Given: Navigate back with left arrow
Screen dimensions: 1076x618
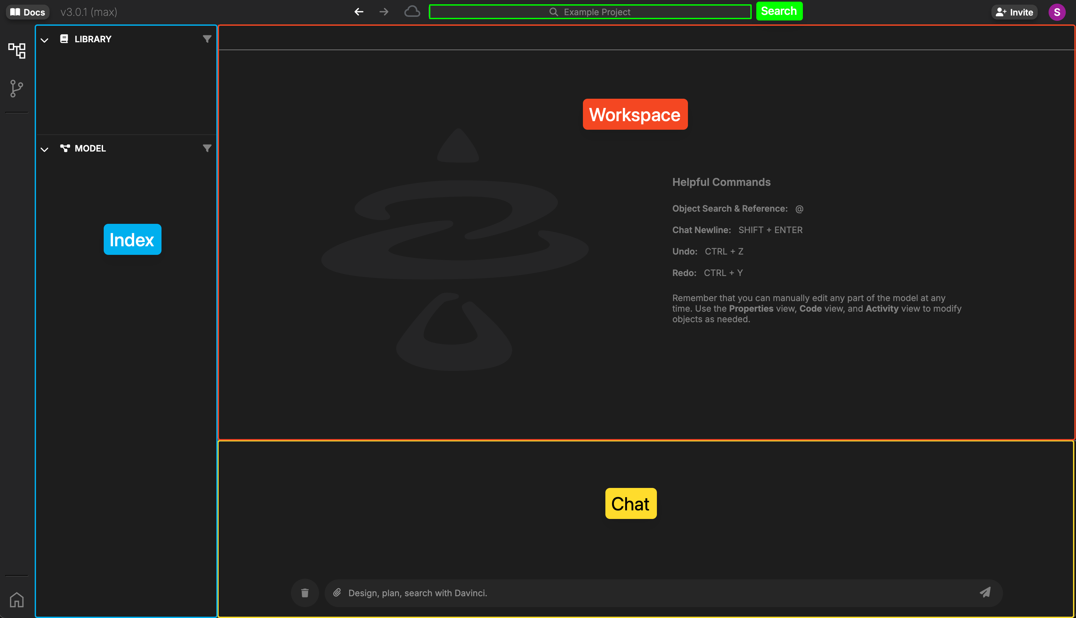Looking at the screenshot, I should (359, 12).
